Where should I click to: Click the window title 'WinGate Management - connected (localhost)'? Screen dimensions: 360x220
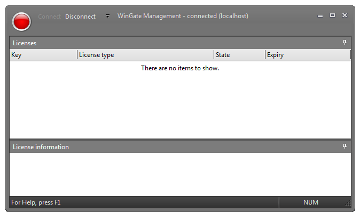point(183,16)
